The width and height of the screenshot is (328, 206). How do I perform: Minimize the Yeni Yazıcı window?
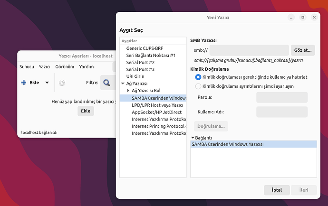(x=291, y=18)
